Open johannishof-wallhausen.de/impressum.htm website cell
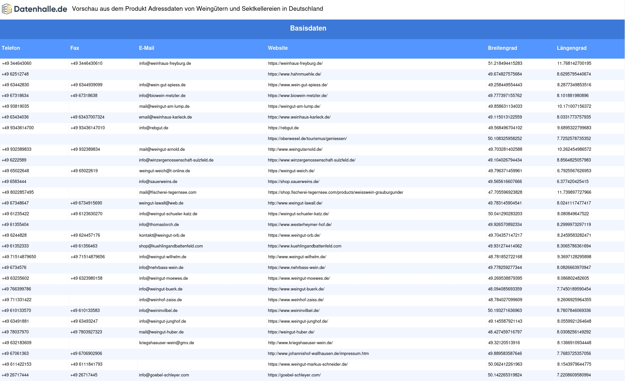This screenshot has height=381, width=625. tap(318, 354)
